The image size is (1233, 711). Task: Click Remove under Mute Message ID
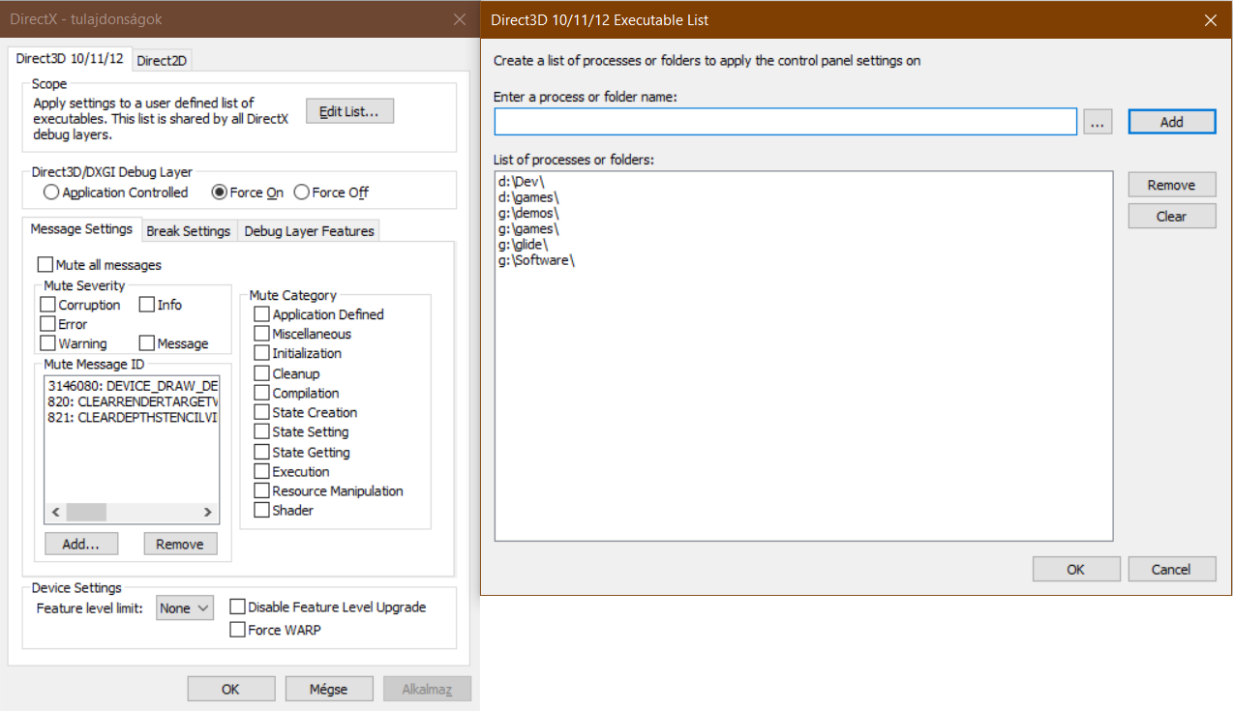(180, 544)
